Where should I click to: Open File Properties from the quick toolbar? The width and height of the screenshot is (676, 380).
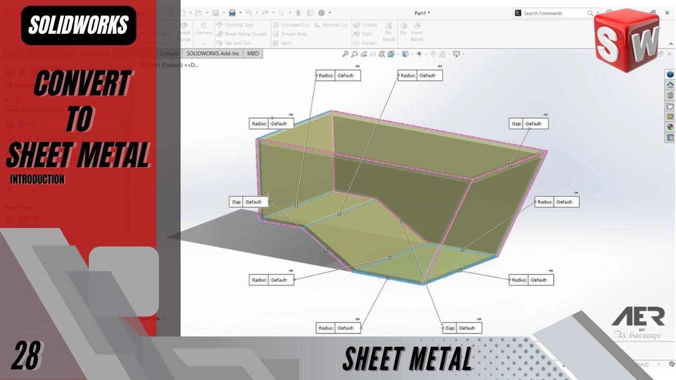[309, 13]
